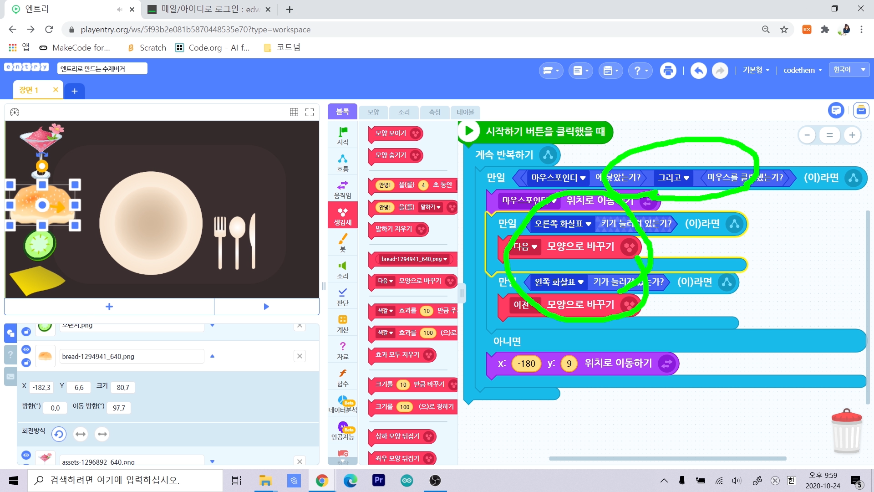The width and height of the screenshot is (874, 492).
Task: Open the 한국어 language dropdown
Action: click(849, 70)
